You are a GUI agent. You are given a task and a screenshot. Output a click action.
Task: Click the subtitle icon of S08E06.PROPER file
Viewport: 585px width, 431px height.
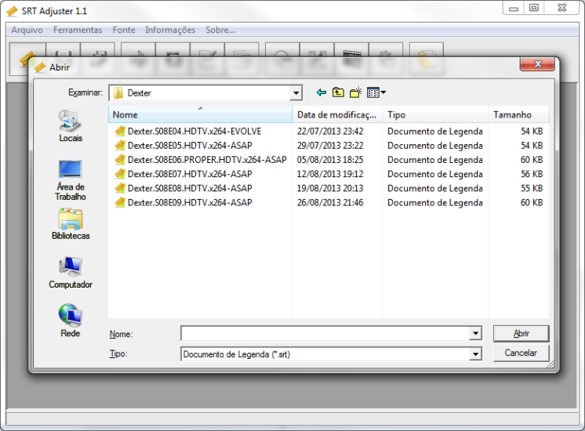(x=120, y=160)
